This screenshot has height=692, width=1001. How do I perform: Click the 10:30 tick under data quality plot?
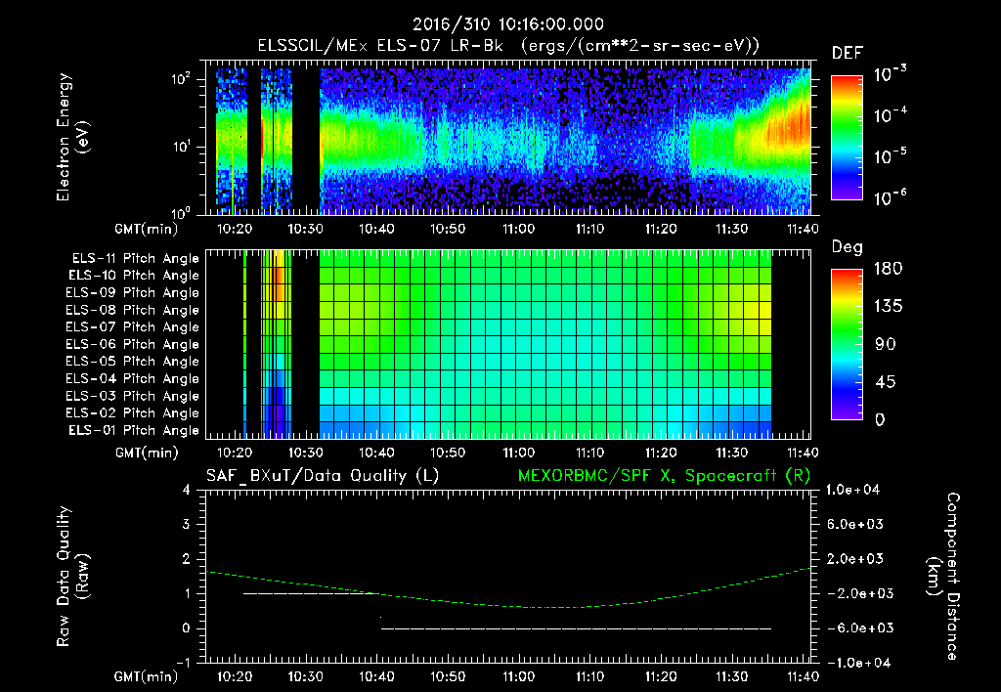click(305, 676)
